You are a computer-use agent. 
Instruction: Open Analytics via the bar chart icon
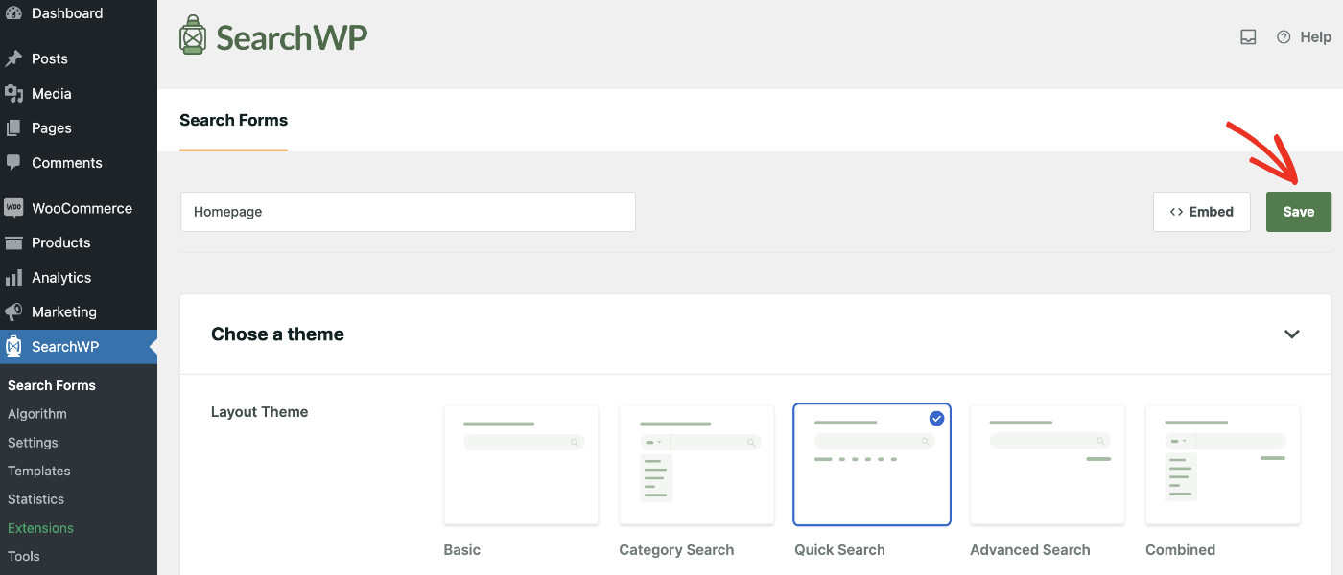point(13,277)
